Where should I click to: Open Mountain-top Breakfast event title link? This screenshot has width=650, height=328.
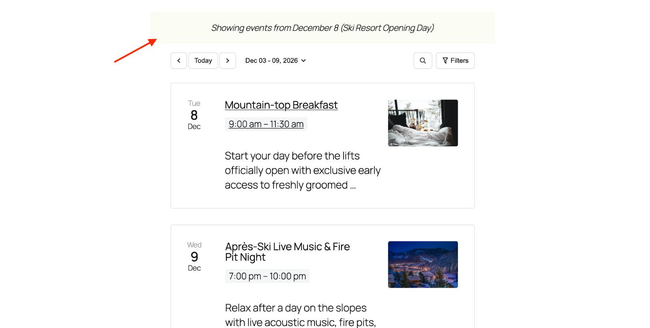point(281,105)
